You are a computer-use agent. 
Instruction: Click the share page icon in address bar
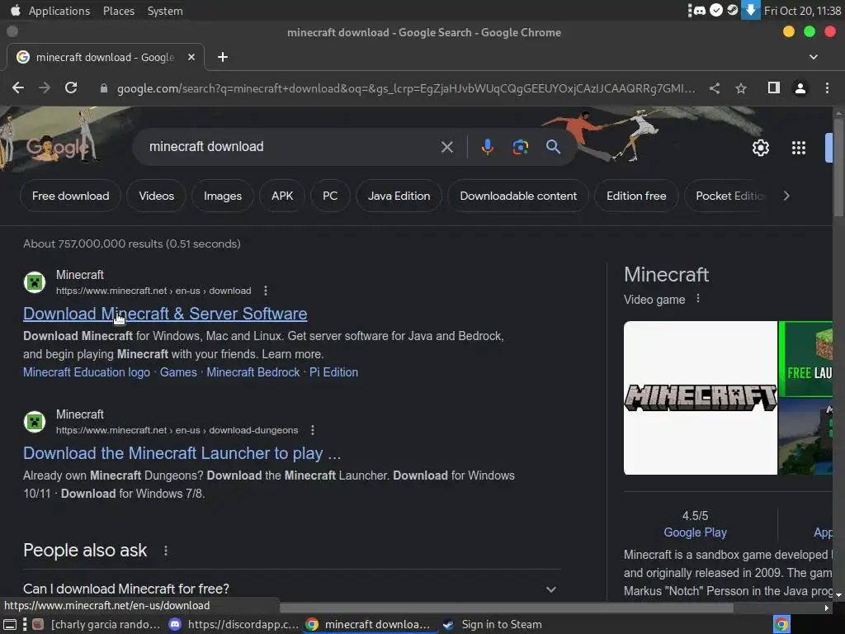tap(715, 88)
